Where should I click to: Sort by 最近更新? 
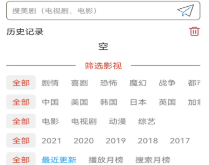pos(59,160)
